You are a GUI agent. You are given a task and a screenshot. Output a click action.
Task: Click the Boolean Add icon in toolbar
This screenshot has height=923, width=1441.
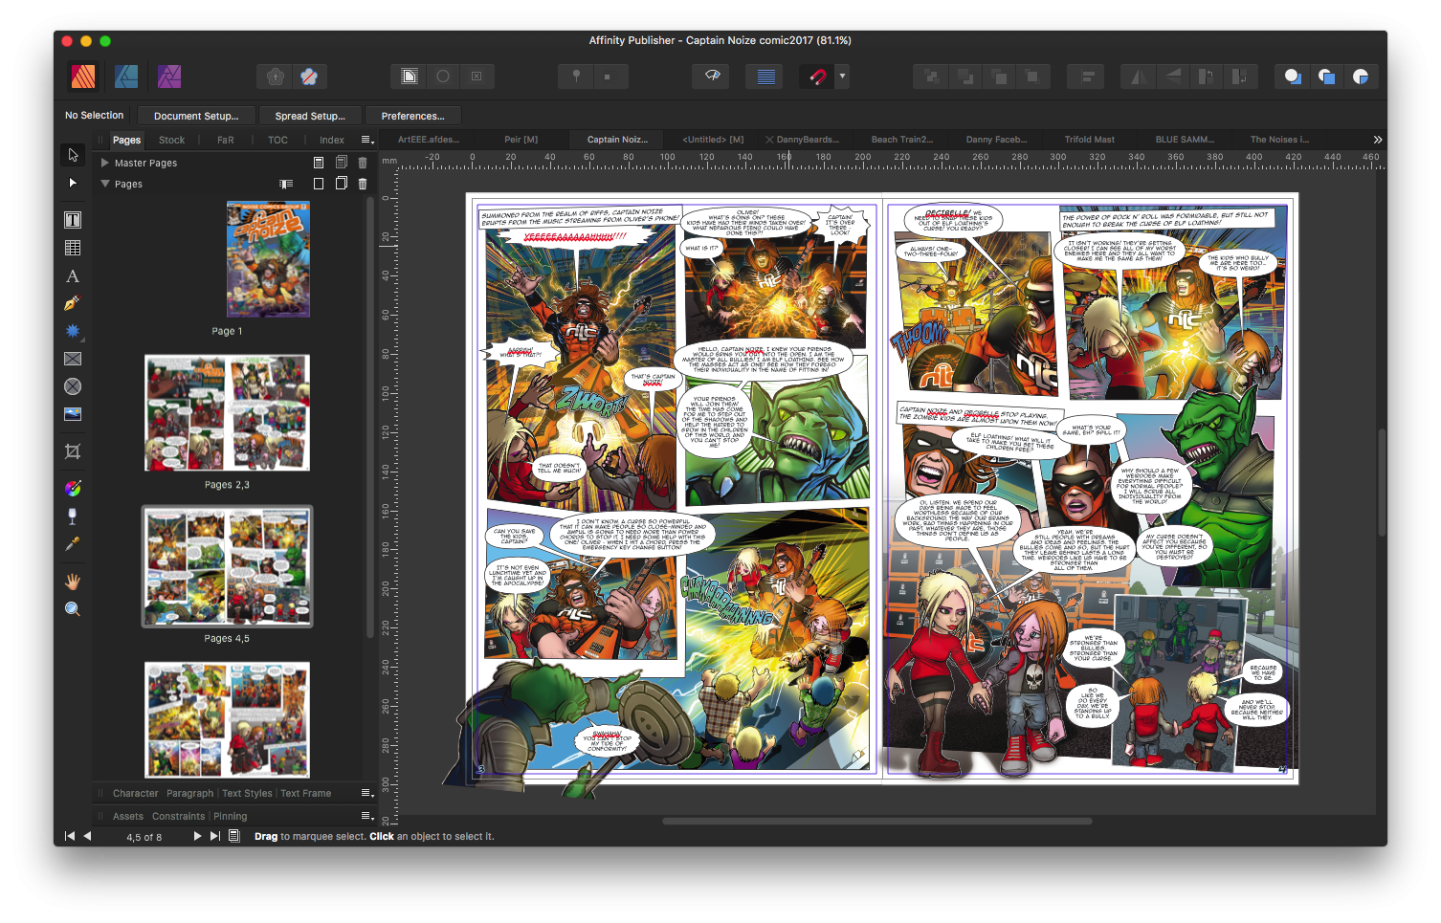point(1293,77)
